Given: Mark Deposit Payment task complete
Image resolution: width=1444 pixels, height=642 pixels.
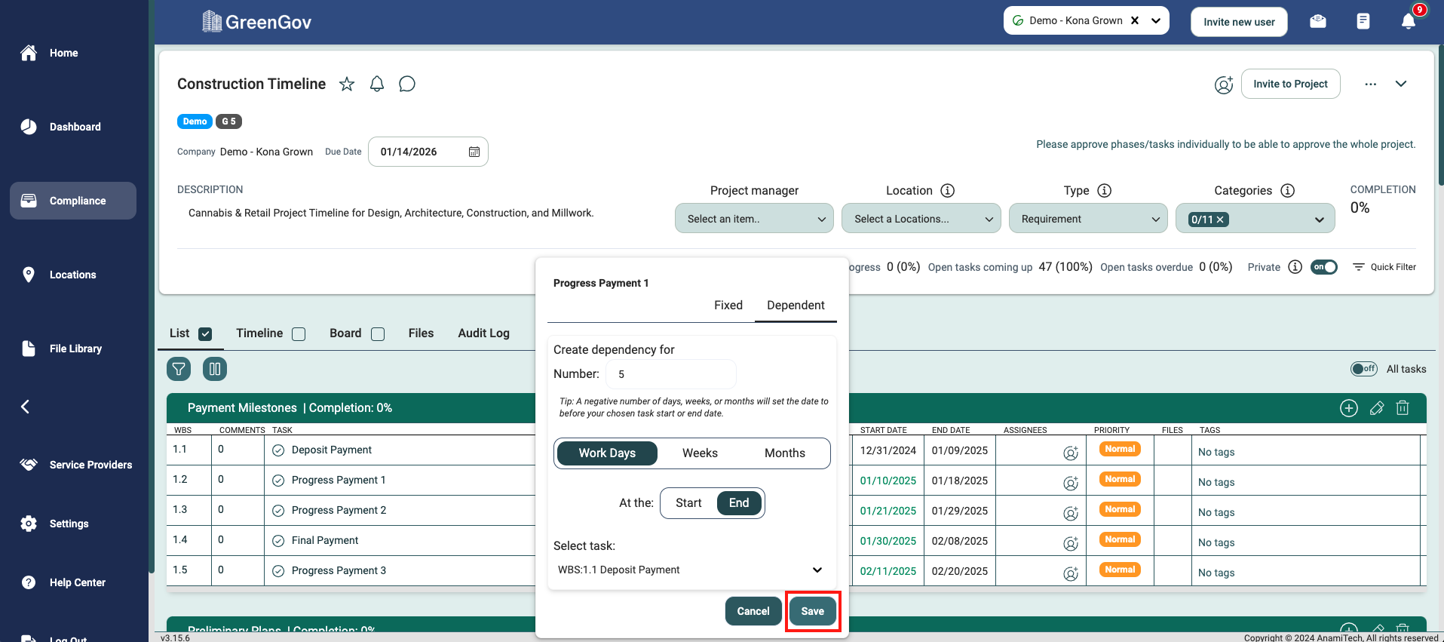Looking at the screenshot, I should point(278,450).
